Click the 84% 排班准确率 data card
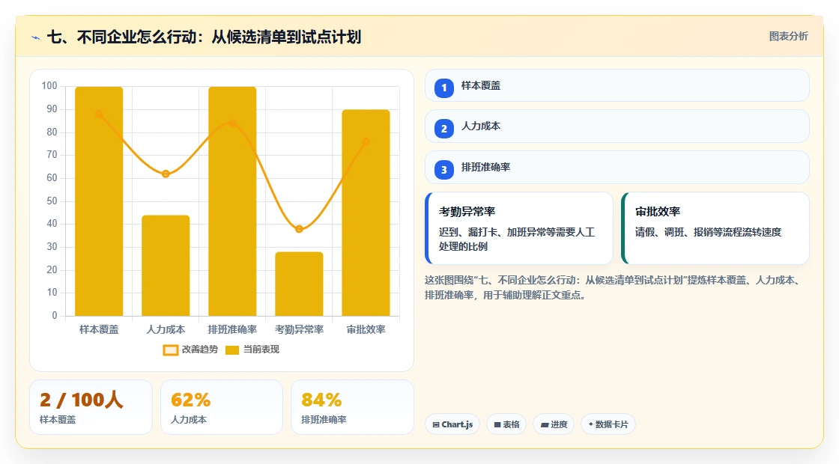The width and height of the screenshot is (839, 464). point(352,407)
